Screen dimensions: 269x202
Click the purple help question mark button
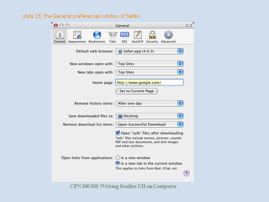click(x=186, y=173)
